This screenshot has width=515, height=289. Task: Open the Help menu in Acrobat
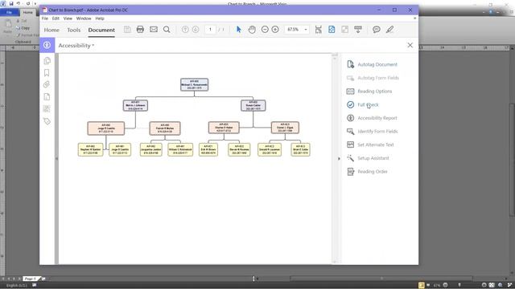coord(100,18)
